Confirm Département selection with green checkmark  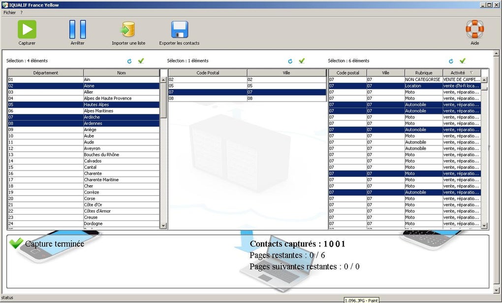(141, 61)
